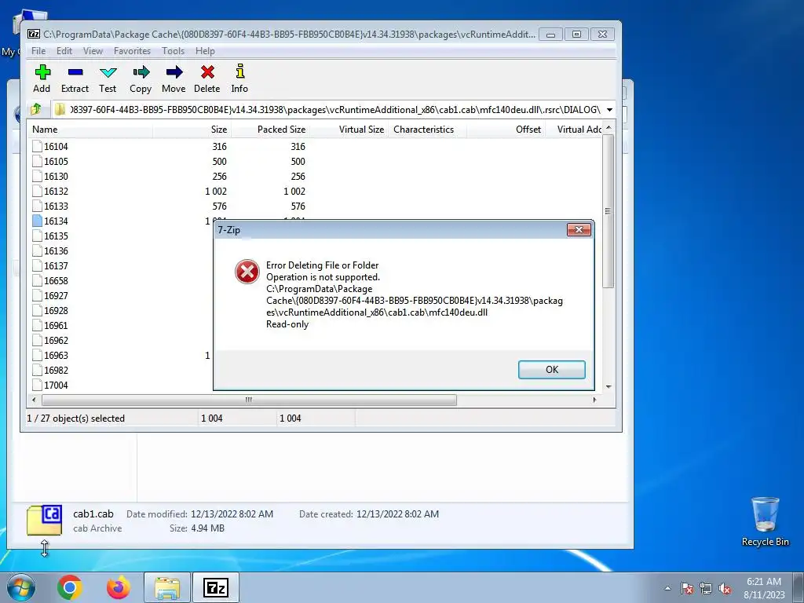Image resolution: width=804 pixels, height=603 pixels.
Task: Open Recycle Bin desktop icon
Action: (x=765, y=521)
